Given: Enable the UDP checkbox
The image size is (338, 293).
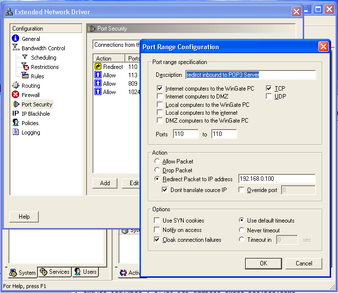Looking at the screenshot, I should (269, 96).
